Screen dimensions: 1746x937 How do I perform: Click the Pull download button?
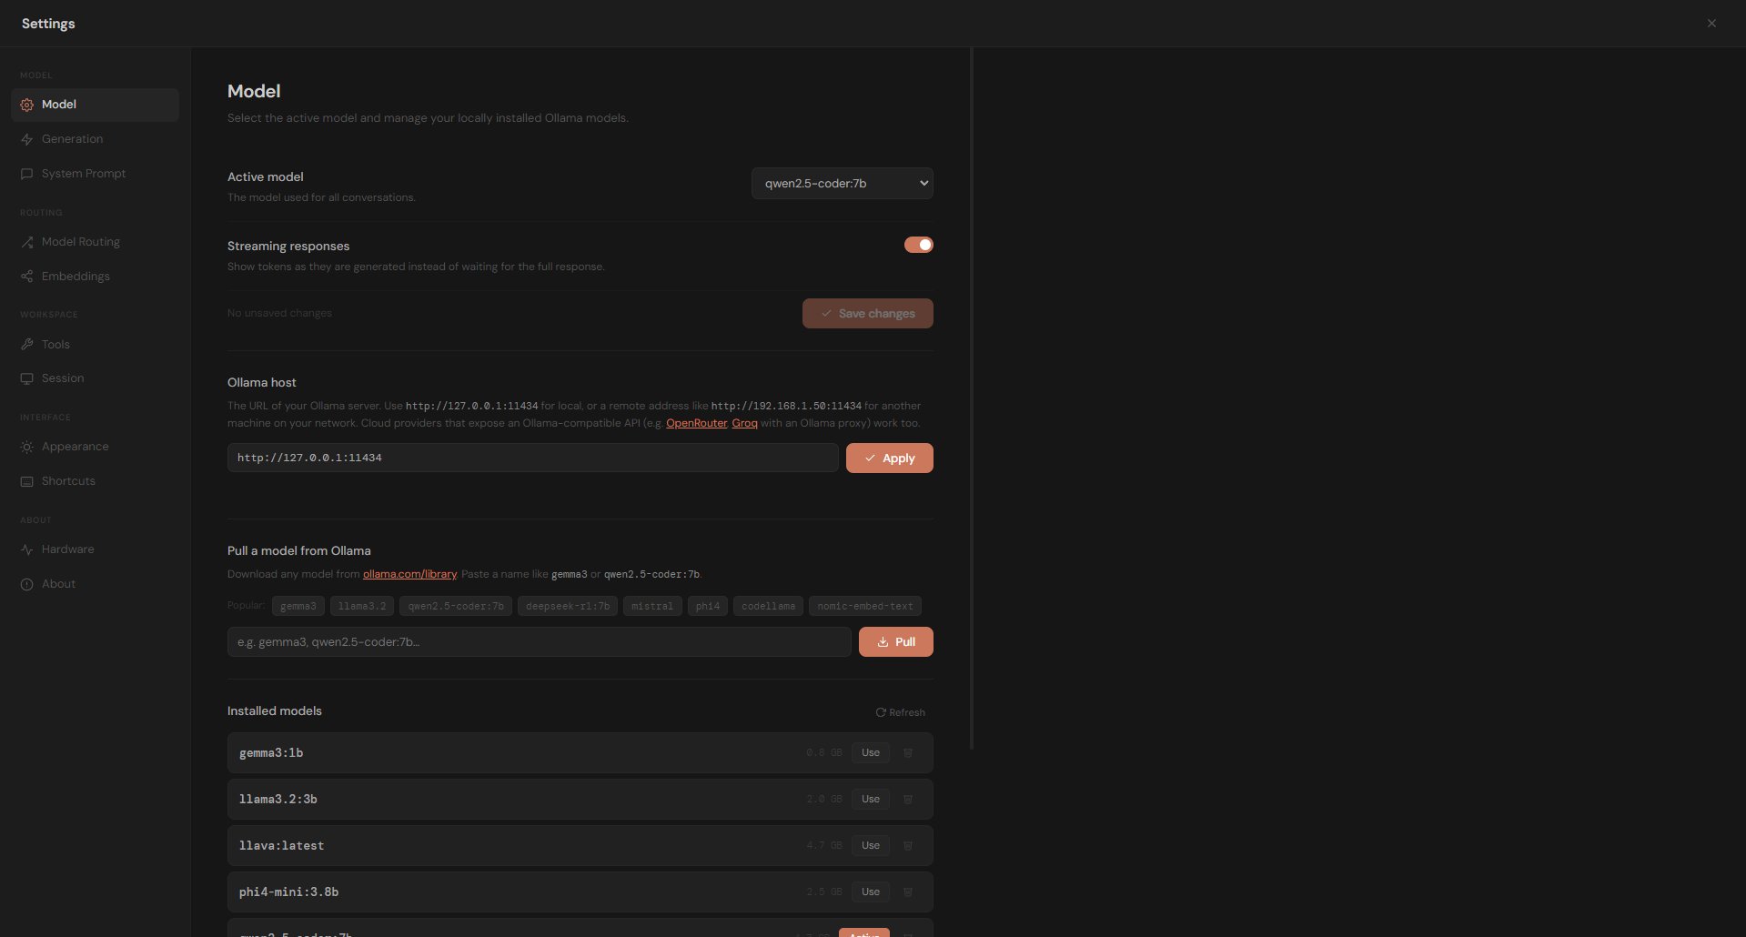[895, 642]
